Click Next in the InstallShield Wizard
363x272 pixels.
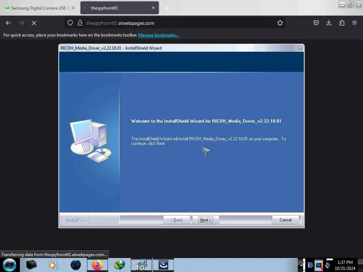tap(206, 220)
